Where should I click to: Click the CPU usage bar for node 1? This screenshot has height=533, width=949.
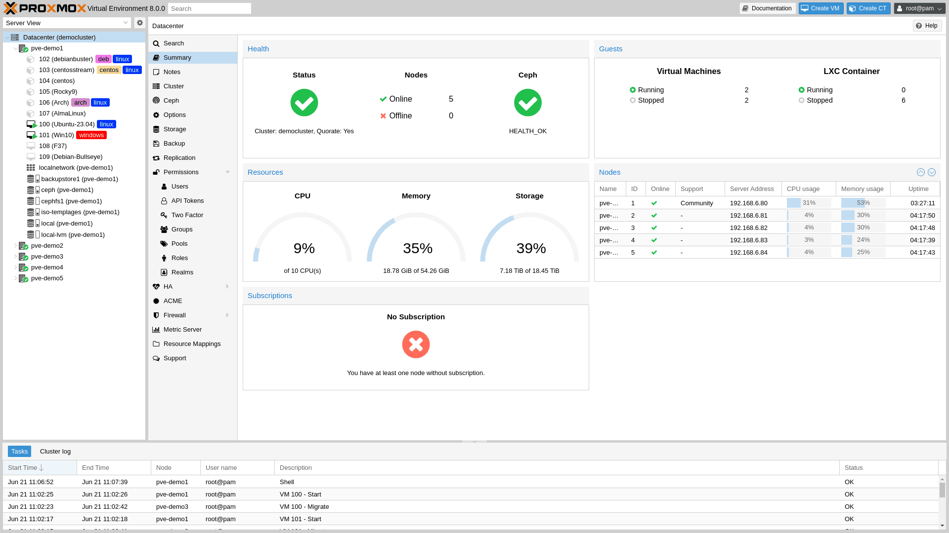pos(809,203)
